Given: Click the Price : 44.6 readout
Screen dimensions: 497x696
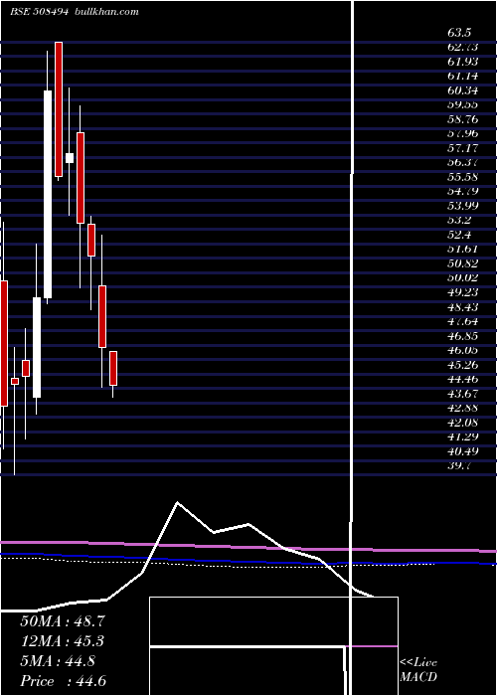Looking at the screenshot, I should pos(63,681).
